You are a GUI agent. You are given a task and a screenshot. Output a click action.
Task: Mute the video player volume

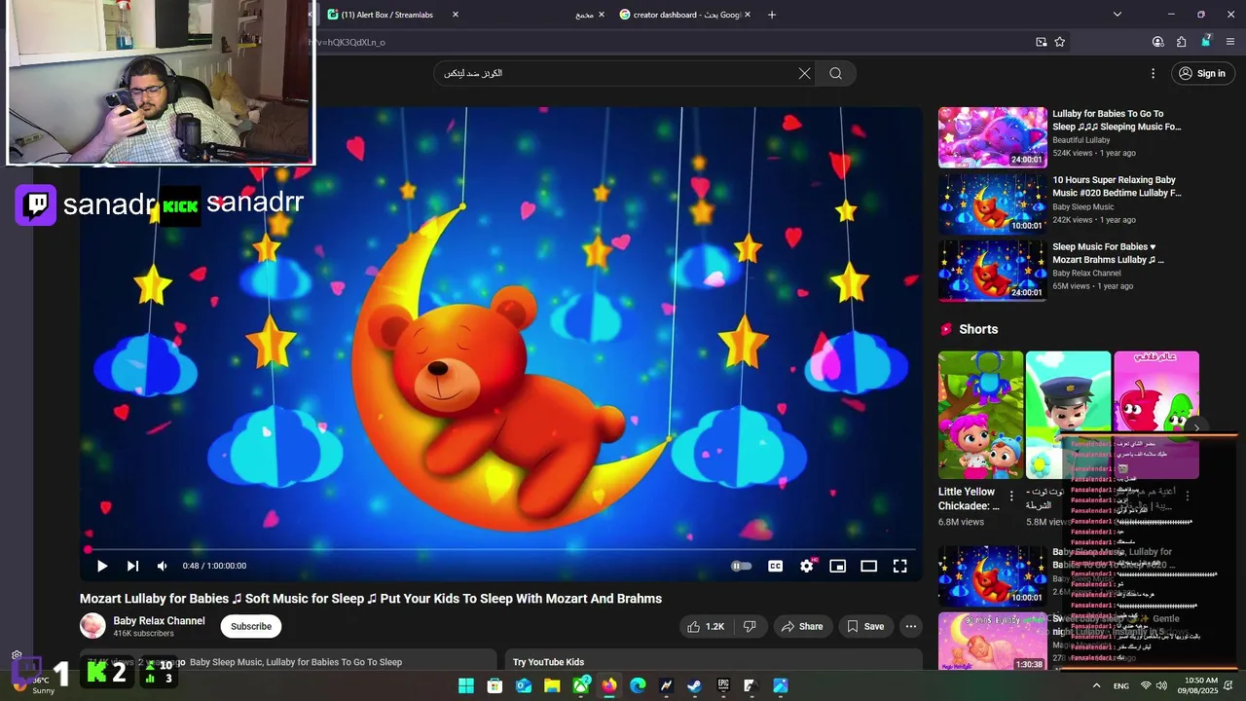(162, 566)
